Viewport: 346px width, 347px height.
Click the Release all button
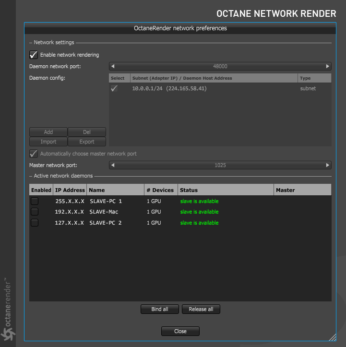pos(201,309)
